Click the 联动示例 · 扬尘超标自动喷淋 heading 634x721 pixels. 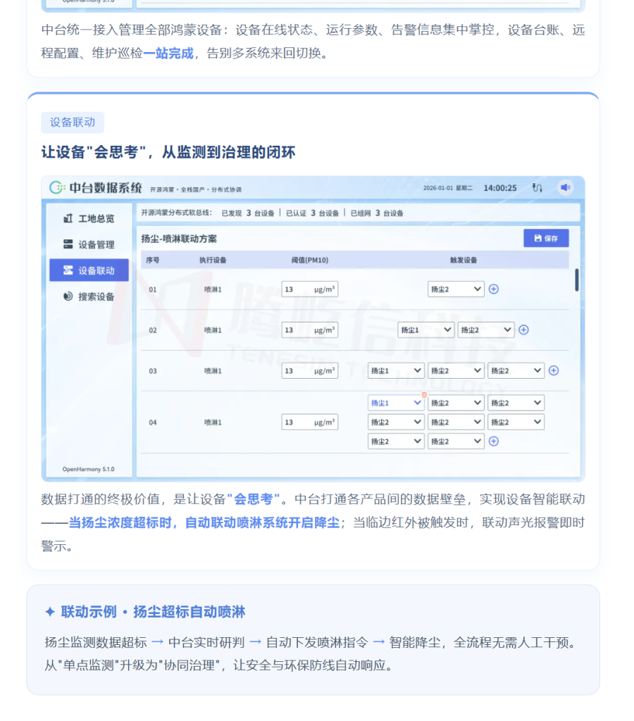pyautogui.click(x=153, y=612)
